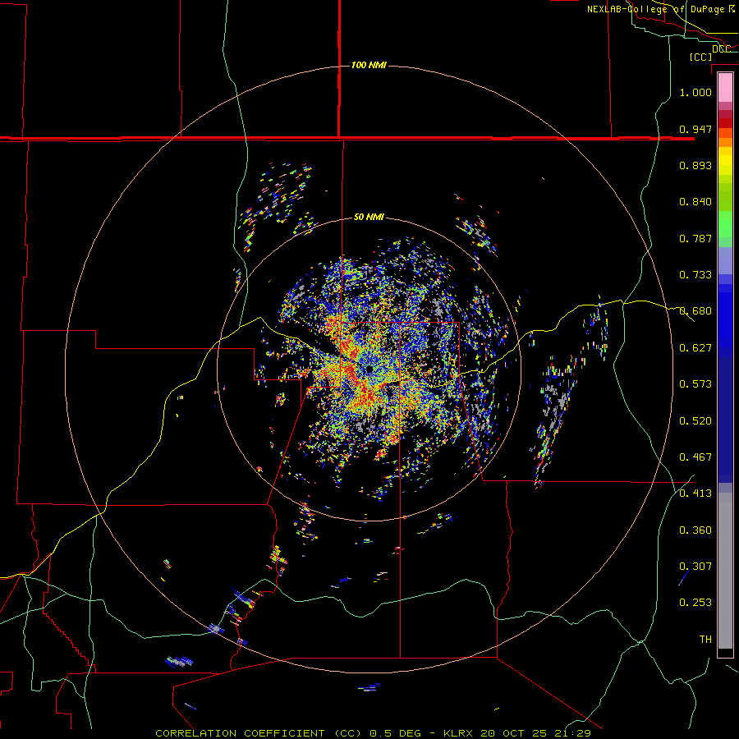Click the pink top segment of color bar

pos(725,88)
